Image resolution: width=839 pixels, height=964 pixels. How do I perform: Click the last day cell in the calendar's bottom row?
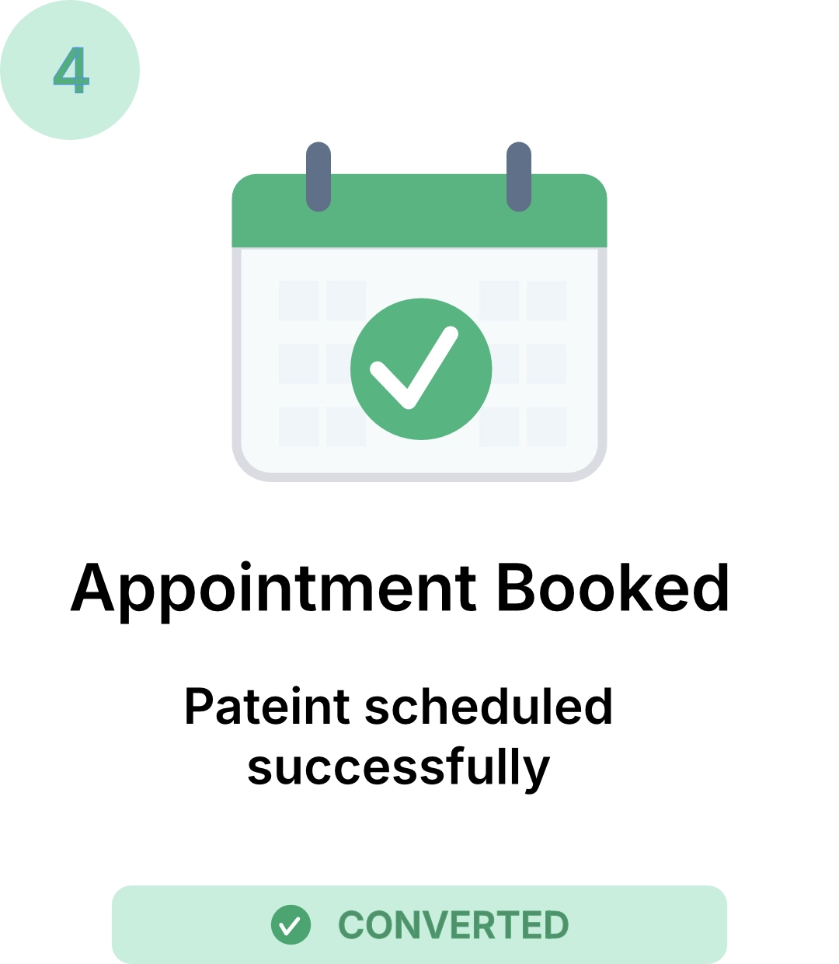click(x=546, y=426)
